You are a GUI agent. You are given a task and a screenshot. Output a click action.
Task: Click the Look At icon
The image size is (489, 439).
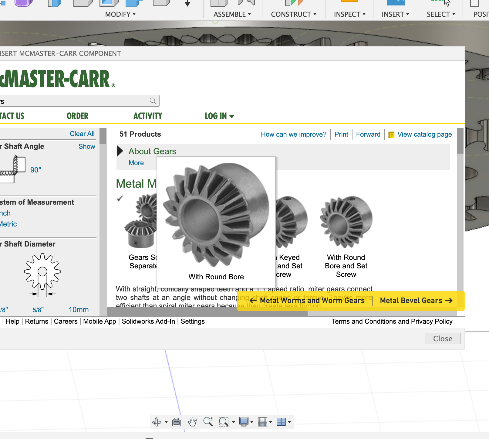click(177, 422)
